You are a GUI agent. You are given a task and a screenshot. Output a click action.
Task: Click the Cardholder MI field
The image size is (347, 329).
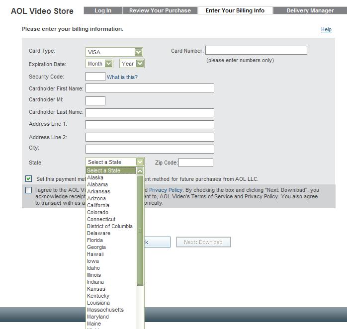point(95,101)
